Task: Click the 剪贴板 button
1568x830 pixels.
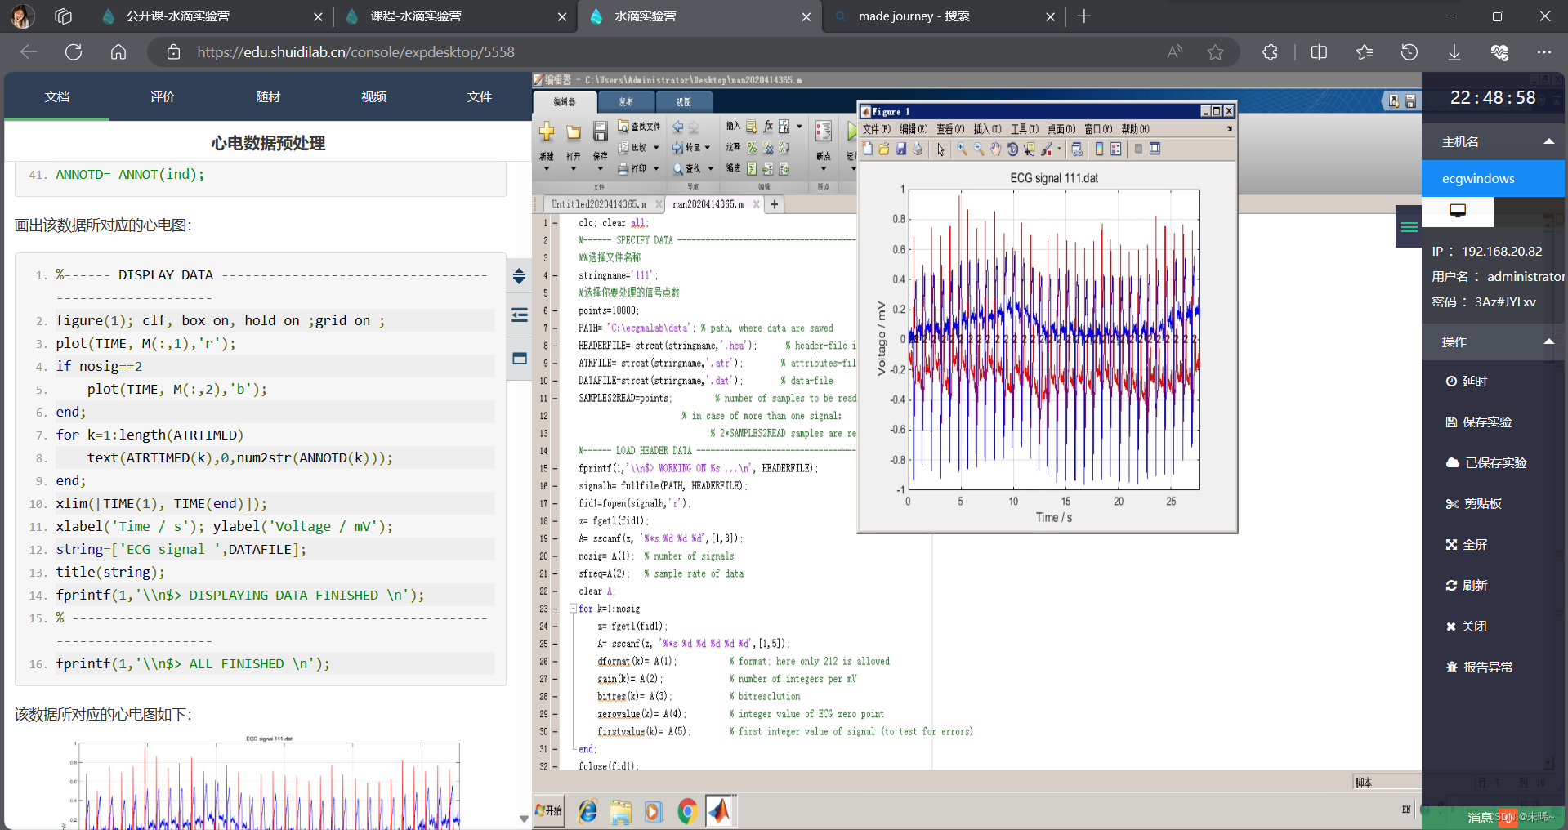Action: pos(1474,504)
